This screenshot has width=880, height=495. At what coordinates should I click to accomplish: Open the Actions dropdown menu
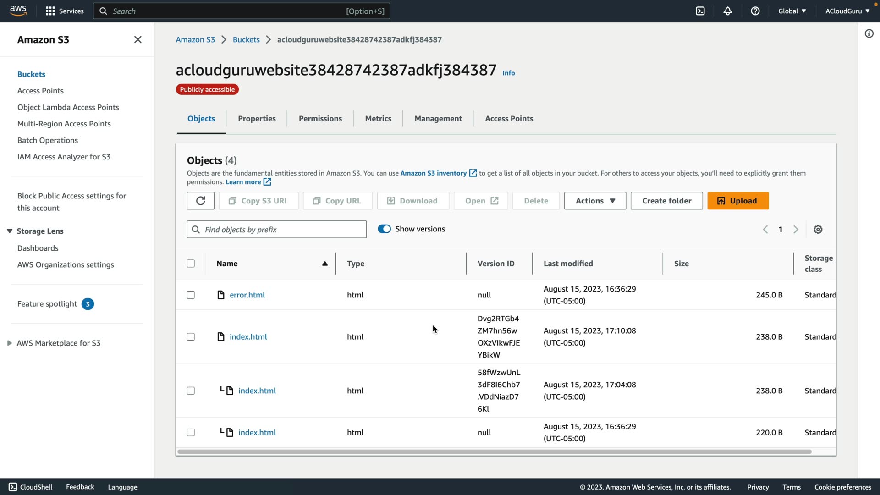point(594,201)
